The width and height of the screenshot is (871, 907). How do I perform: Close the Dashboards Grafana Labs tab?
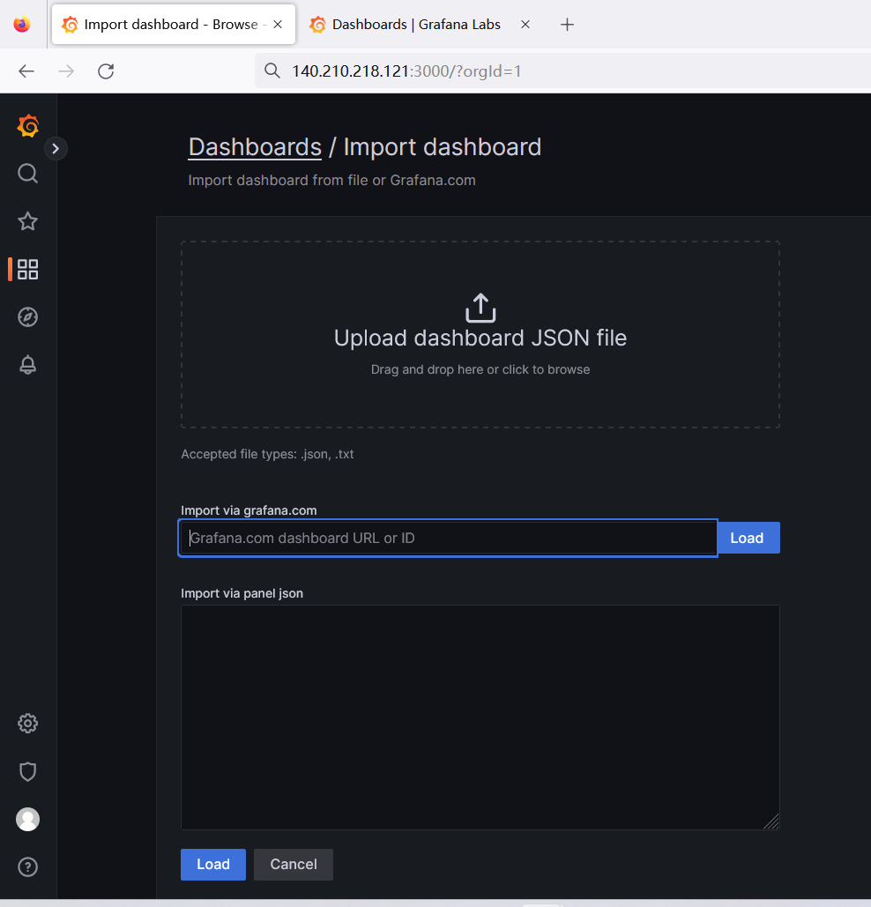click(525, 25)
